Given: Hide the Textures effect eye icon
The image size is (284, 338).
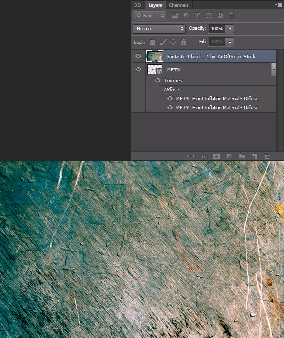Looking at the screenshot, I should point(158,81).
